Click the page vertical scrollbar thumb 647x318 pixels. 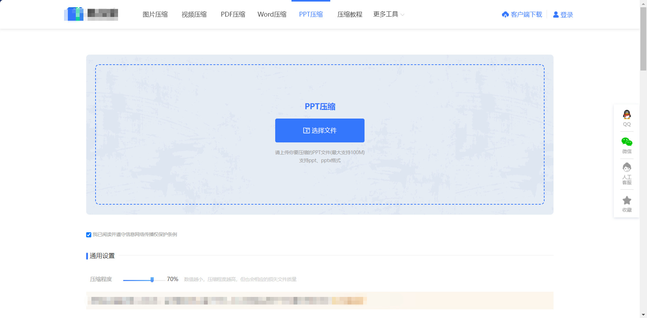click(643, 39)
